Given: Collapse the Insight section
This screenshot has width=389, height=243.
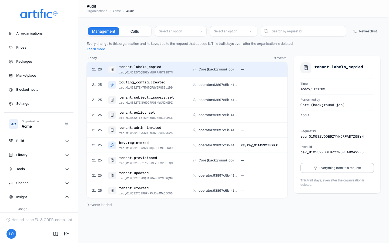Looking at the screenshot, I should [x=39, y=197].
